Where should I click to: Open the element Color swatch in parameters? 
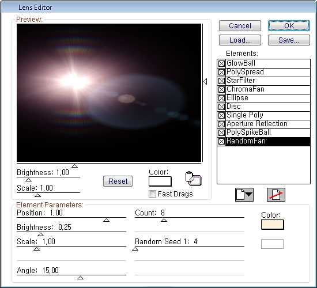[x=273, y=225]
